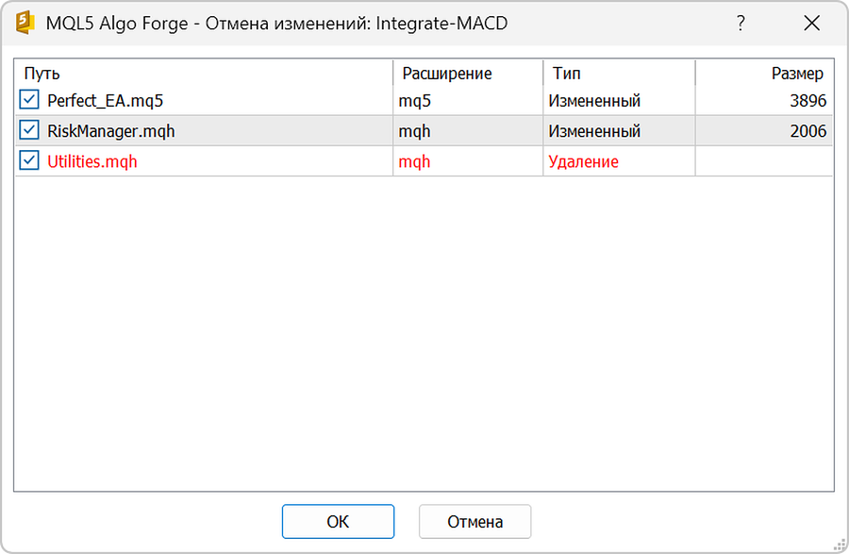Click the Отмена button
Screen dimensions: 849x554
474,522
